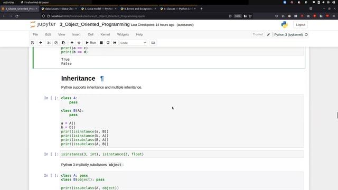The height and width of the screenshot is (190, 338).
Task: Click the kernel idle circle indicator
Action: (x=306, y=34)
